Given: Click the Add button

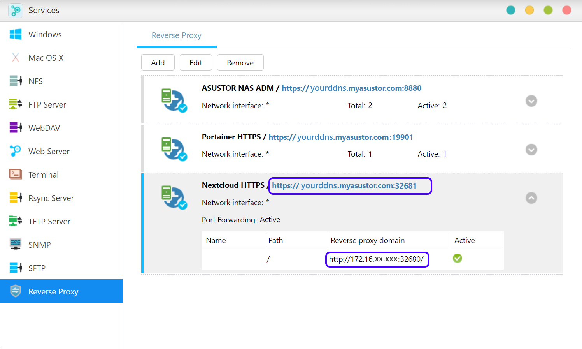Looking at the screenshot, I should point(158,62).
